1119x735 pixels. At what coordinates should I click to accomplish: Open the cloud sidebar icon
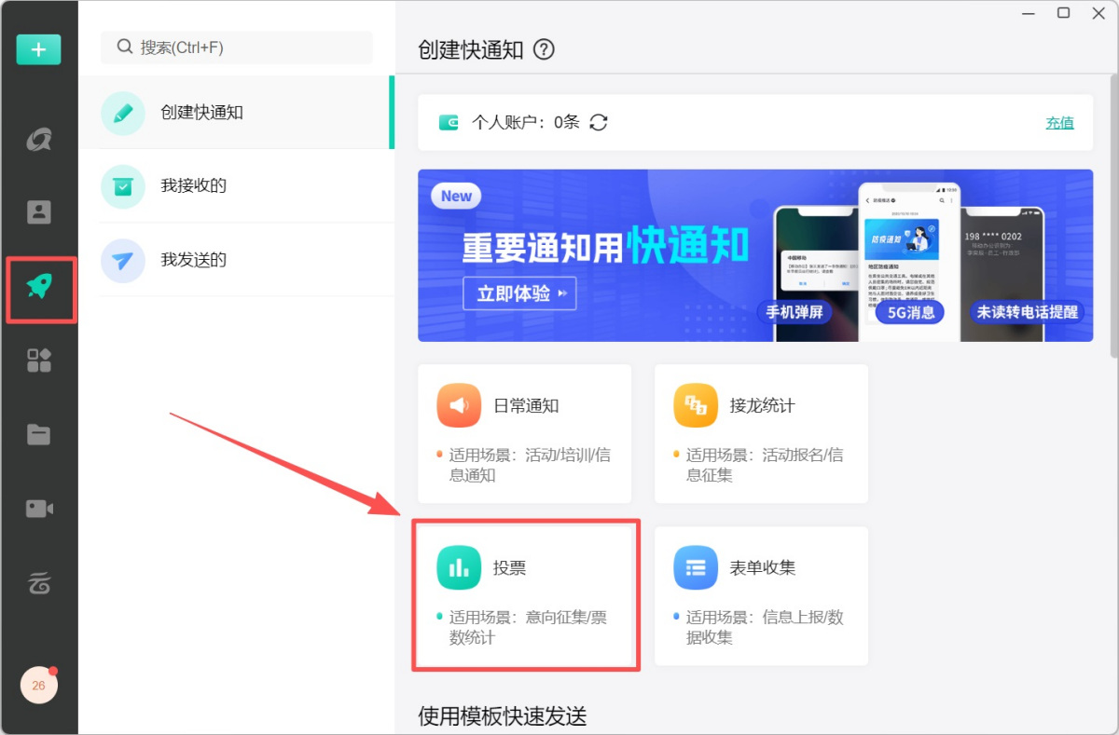point(38,583)
